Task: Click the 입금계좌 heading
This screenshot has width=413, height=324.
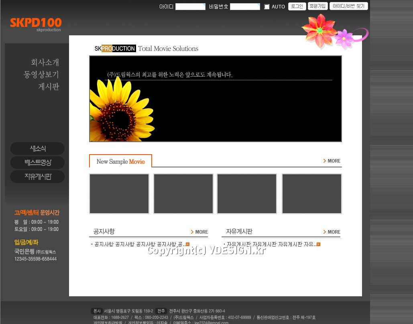Action: (26, 242)
